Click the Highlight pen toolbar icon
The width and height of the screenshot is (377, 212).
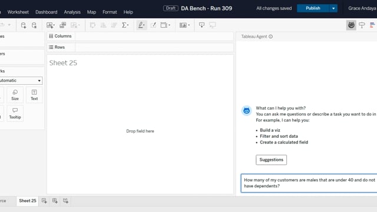(141, 25)
